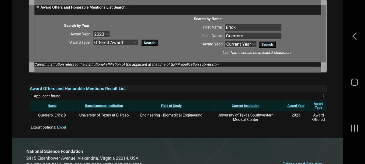Click Search button next to Current Year
The image size is (365, 164).
click(x=267, y=44)
